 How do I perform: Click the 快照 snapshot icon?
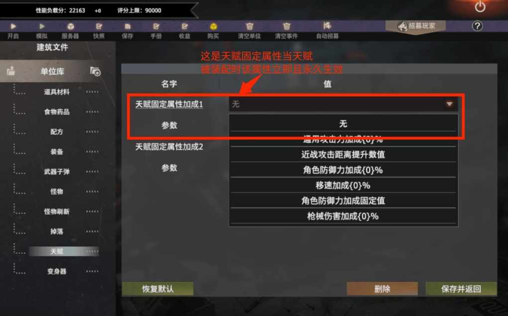99,26
